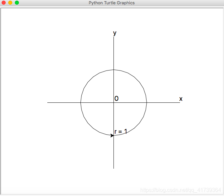Click the yellow minimize window button
This screenshot has height=196, width=224.
(10, 3)
